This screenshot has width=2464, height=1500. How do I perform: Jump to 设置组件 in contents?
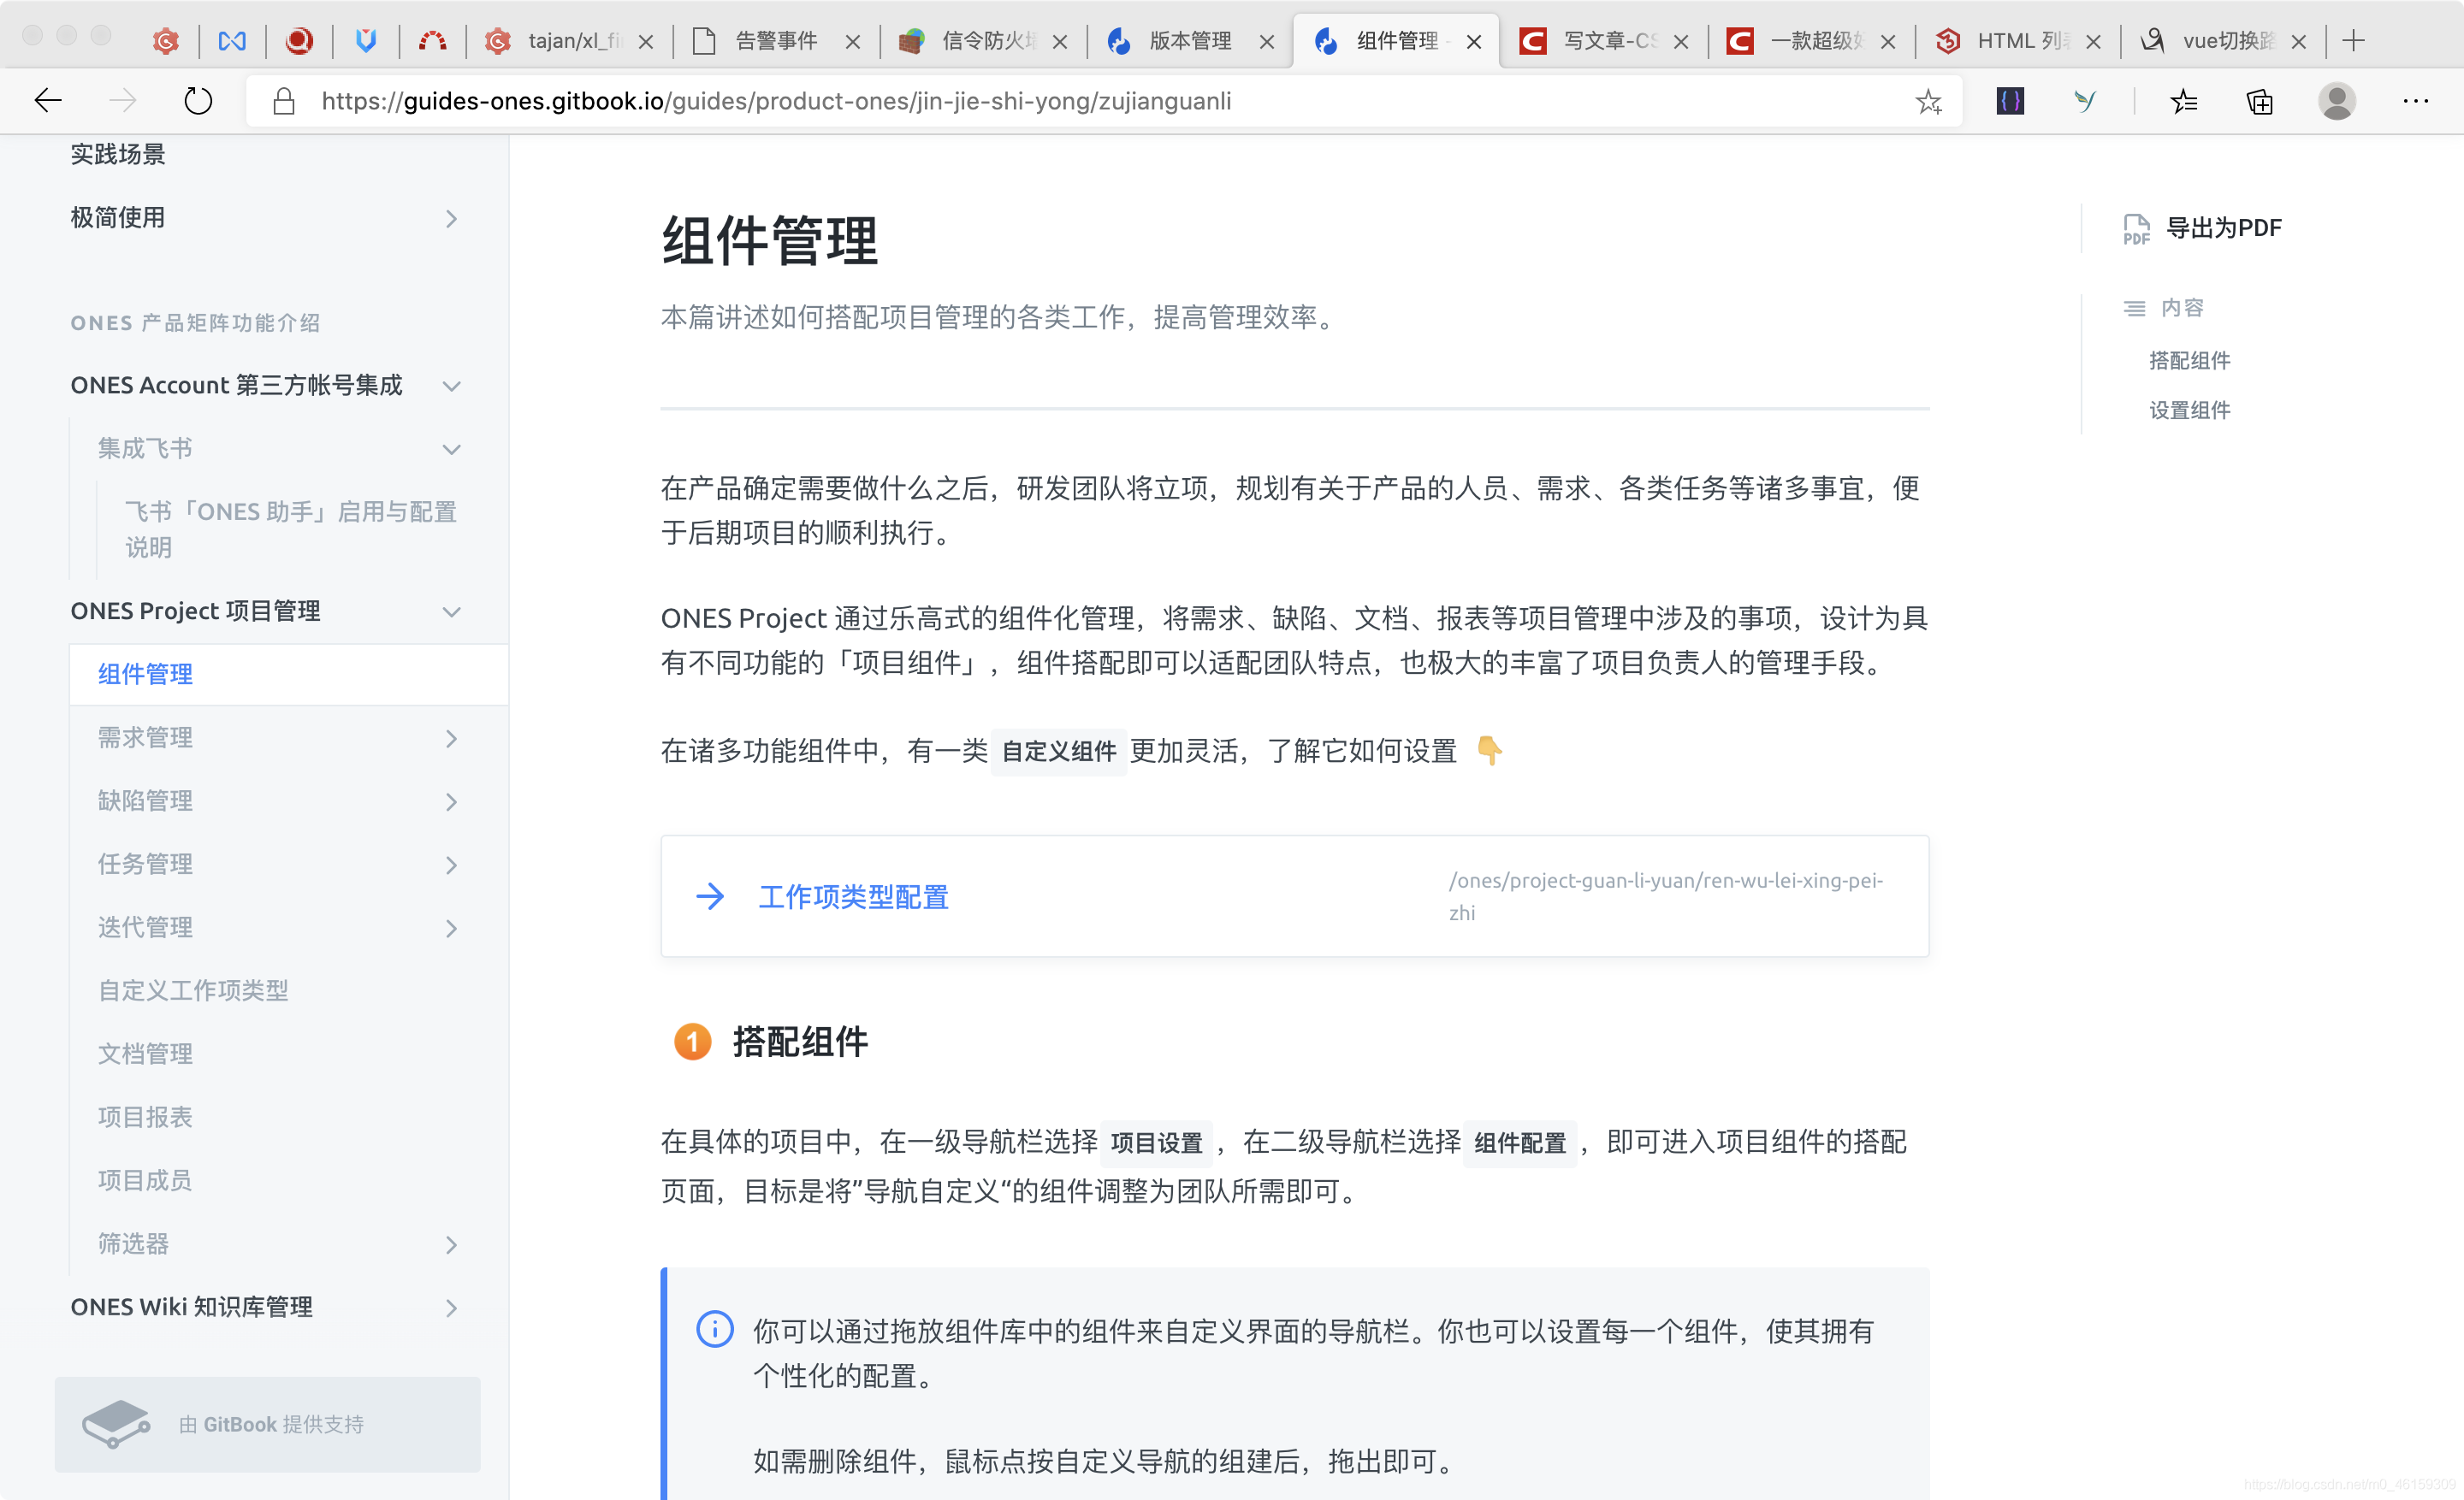[x=2189, y=410]
